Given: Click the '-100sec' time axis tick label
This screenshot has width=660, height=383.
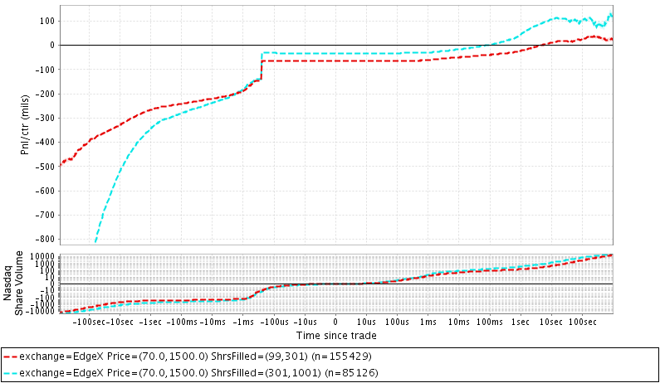Looking at the screenshot, I should [x=90, y=322].
